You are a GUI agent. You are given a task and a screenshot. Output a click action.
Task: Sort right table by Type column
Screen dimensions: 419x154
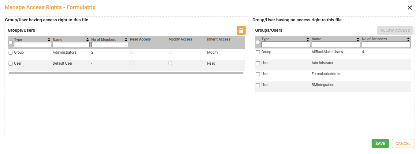click(x=308, y=39)
